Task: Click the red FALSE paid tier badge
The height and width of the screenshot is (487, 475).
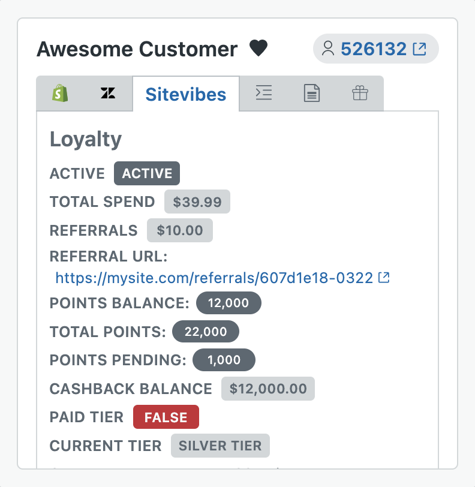Action: pyautogui.click(x=166, y=417)
